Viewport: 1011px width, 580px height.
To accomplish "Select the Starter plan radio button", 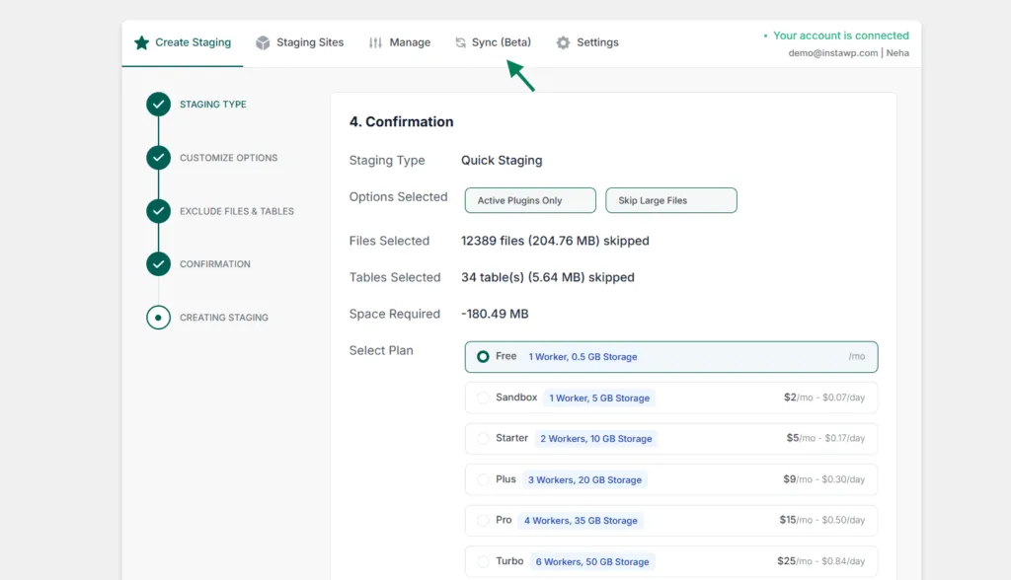I will [483, 438].
